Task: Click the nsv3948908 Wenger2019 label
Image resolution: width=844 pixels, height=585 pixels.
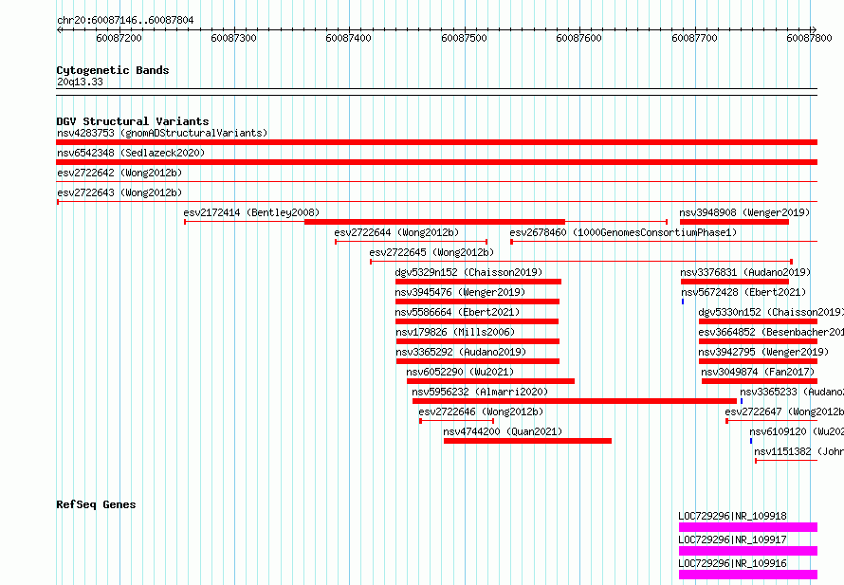Action: (744, 212)
